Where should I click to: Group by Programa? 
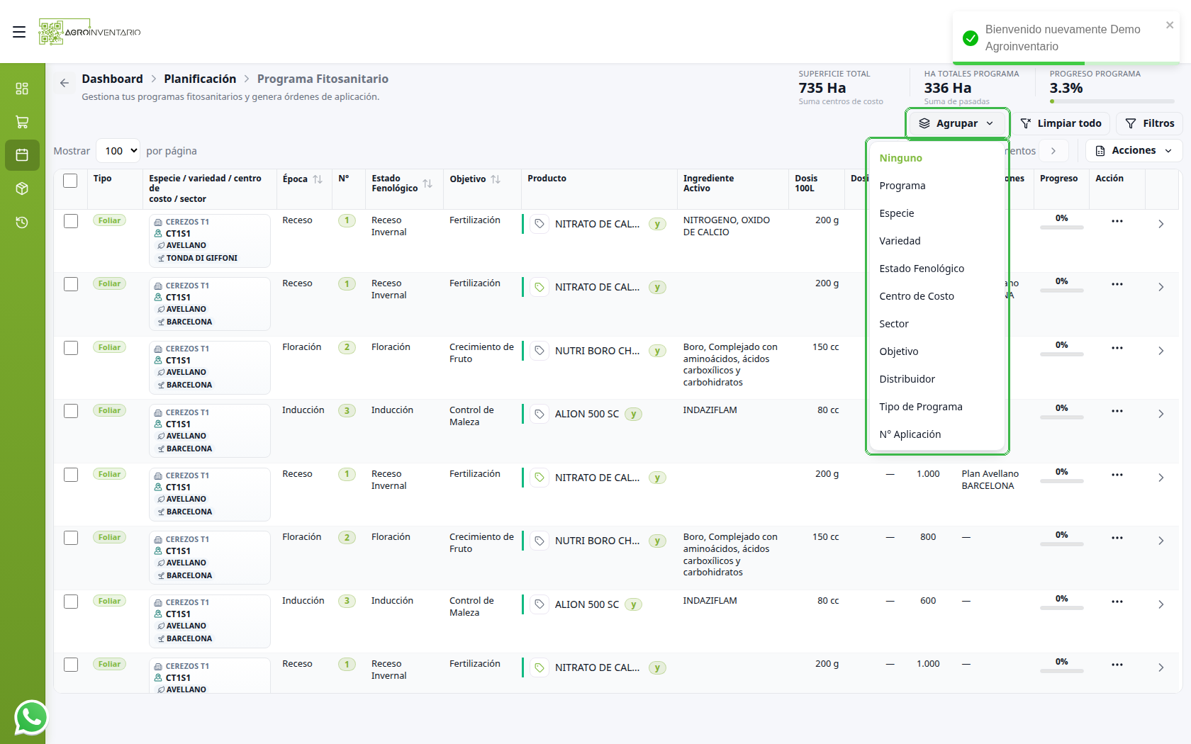click(x=936, y=186)
